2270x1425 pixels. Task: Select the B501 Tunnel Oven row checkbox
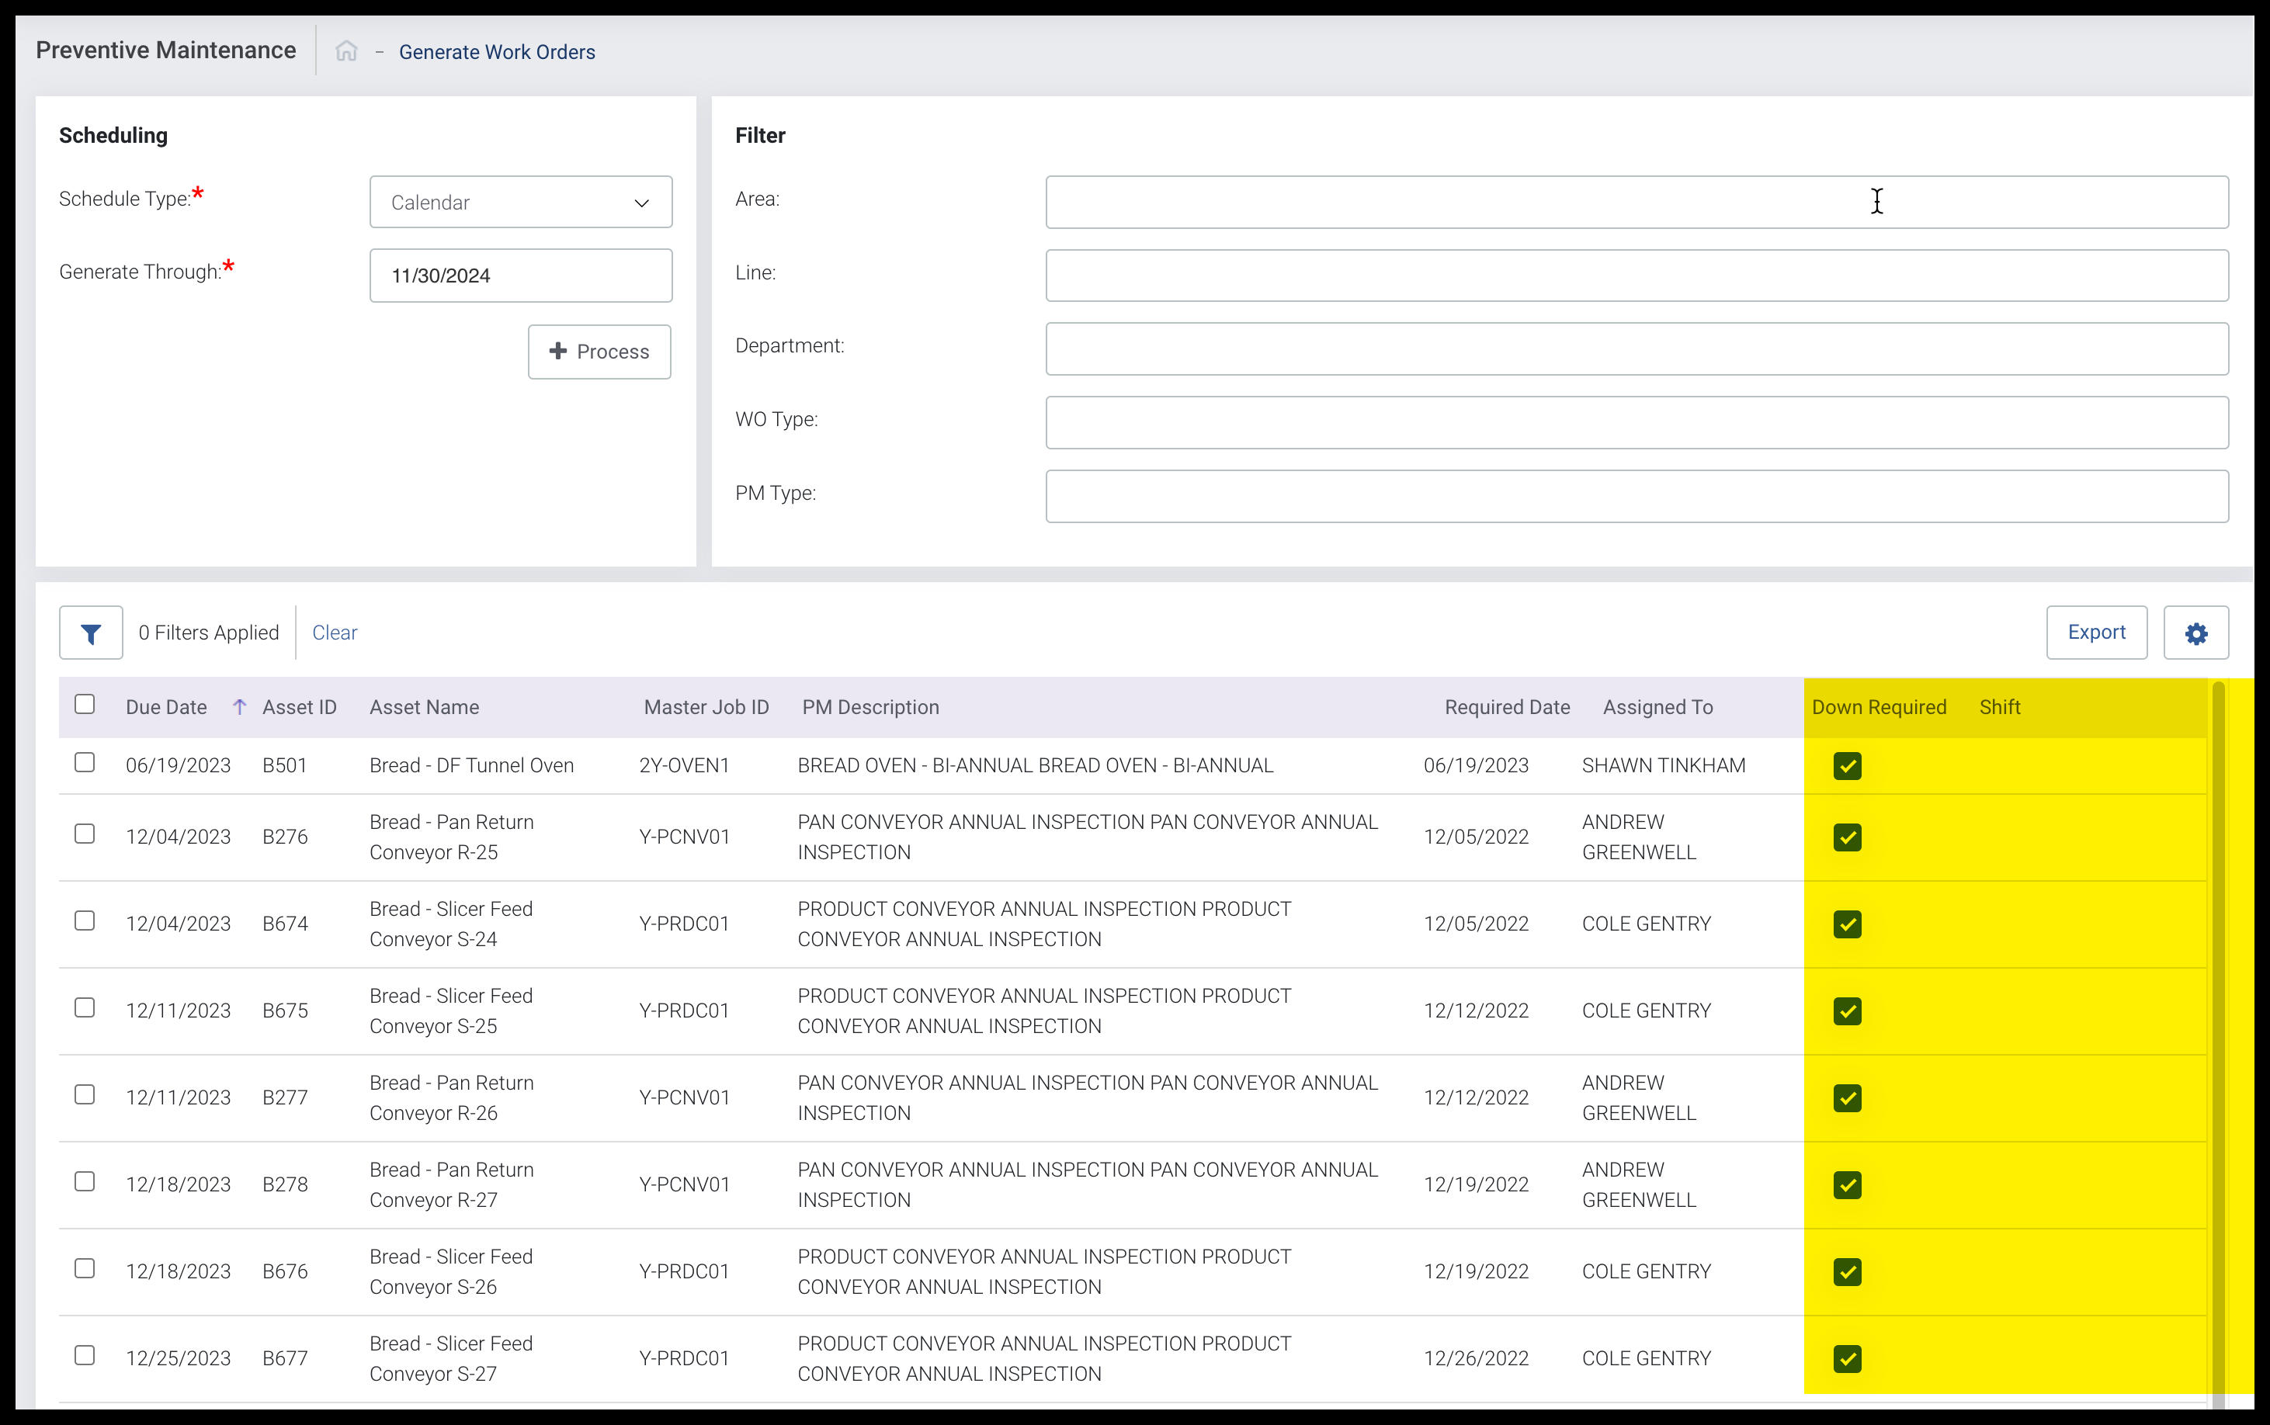coord(85,762)
